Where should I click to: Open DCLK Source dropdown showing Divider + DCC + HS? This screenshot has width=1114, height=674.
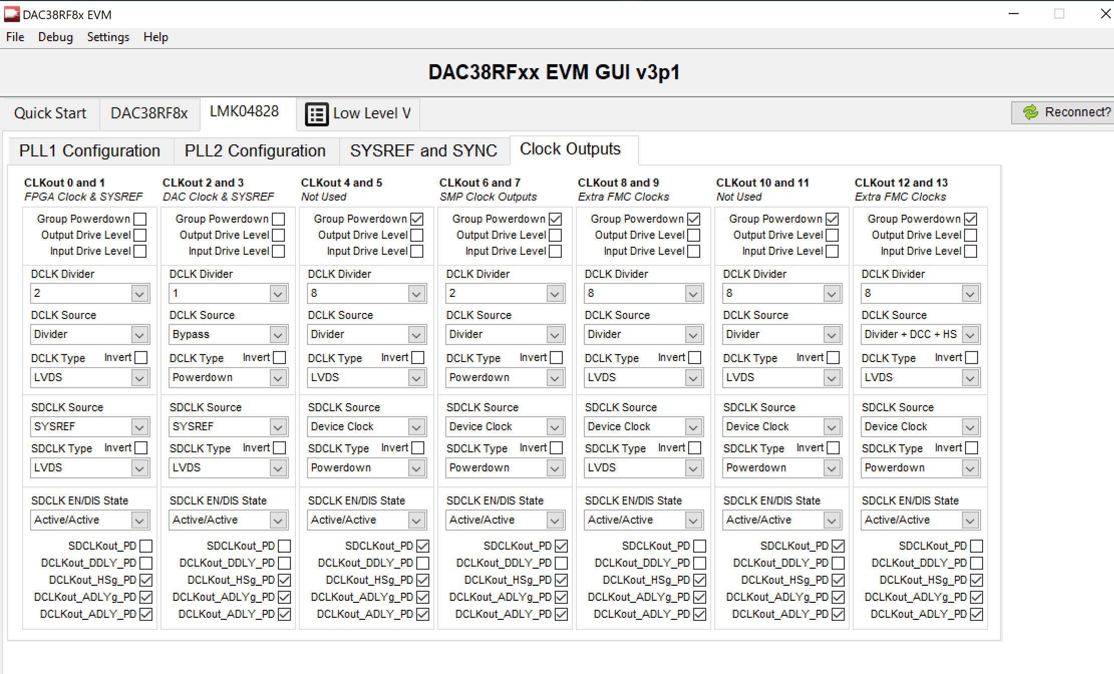click(x=970, y=335)
